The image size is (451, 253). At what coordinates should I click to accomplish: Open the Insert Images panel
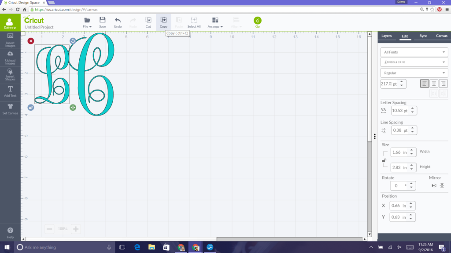[x=10, y=40]
